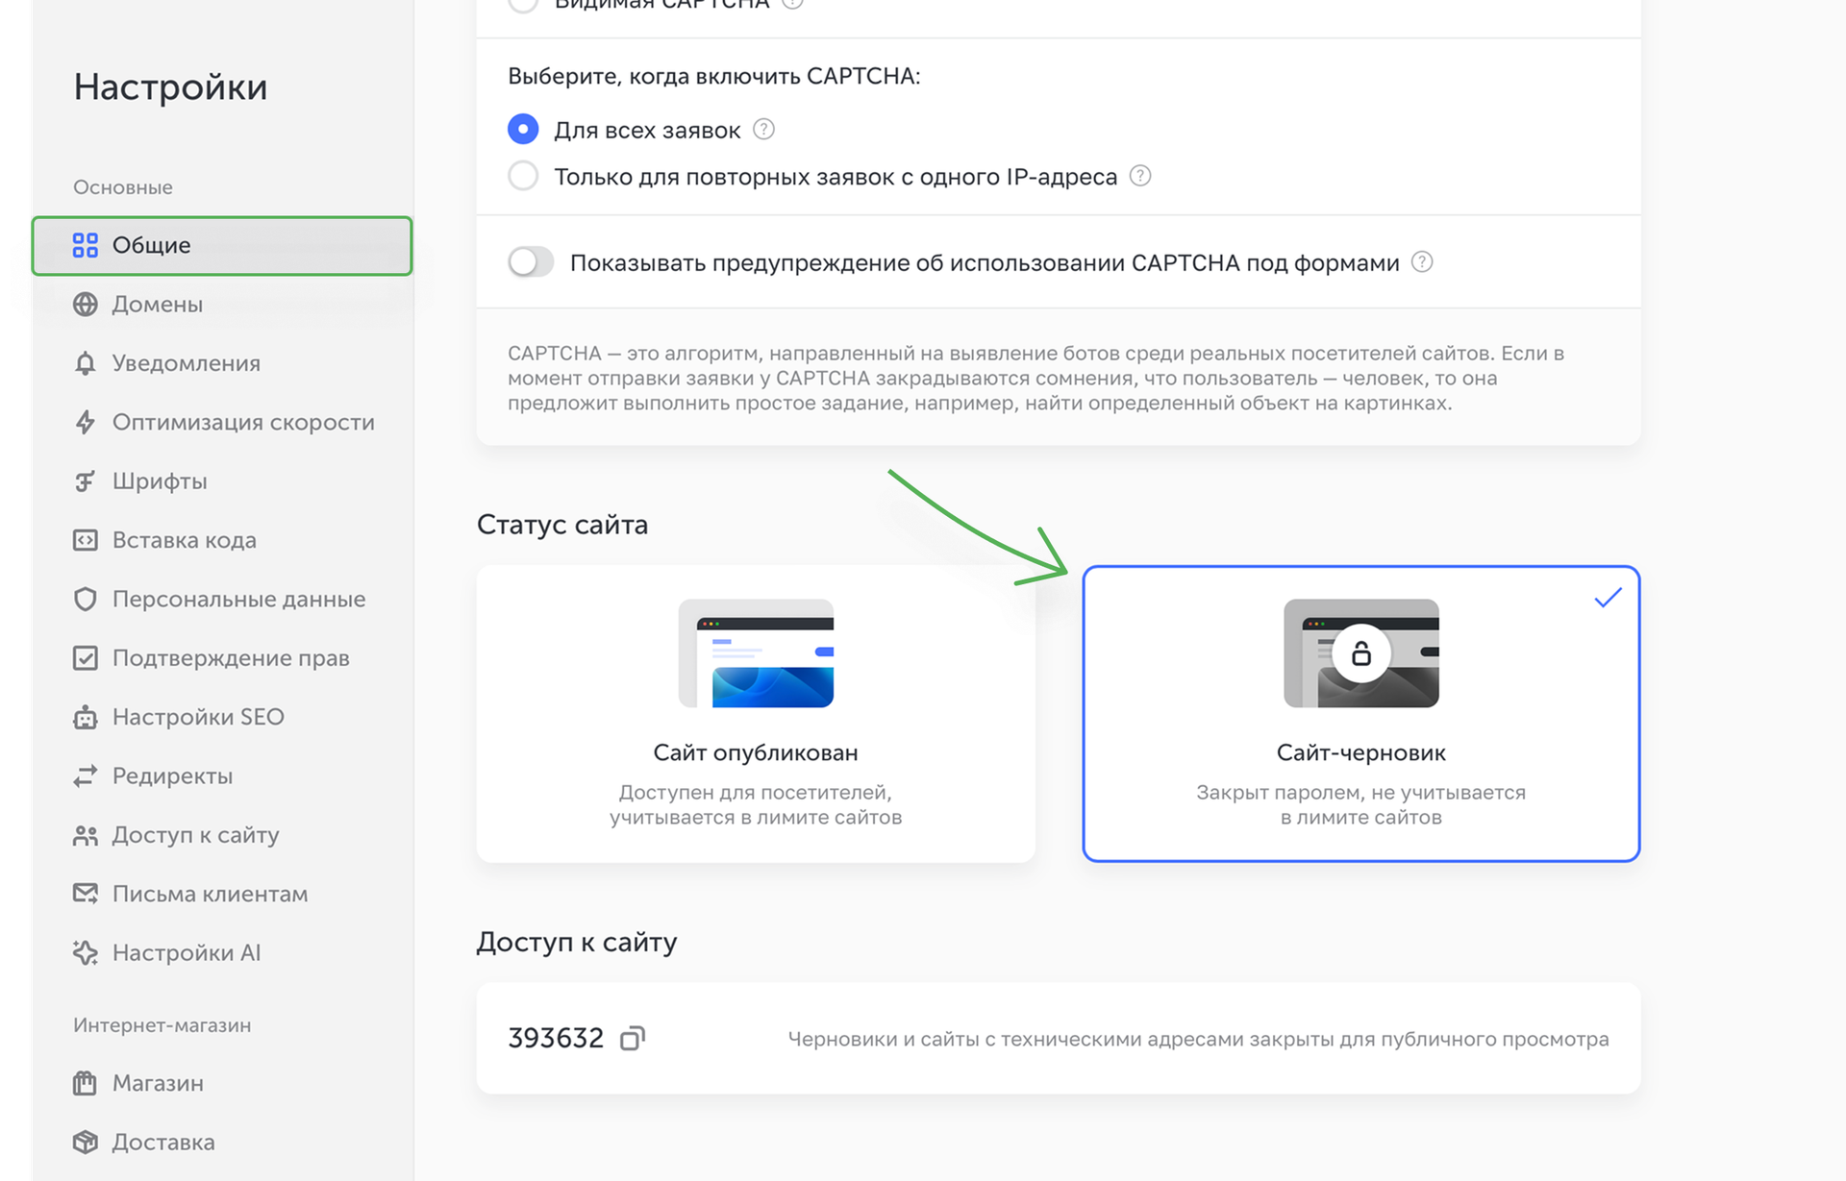Open the Доставка section

pyautogui.click(x=163, y=1142)
